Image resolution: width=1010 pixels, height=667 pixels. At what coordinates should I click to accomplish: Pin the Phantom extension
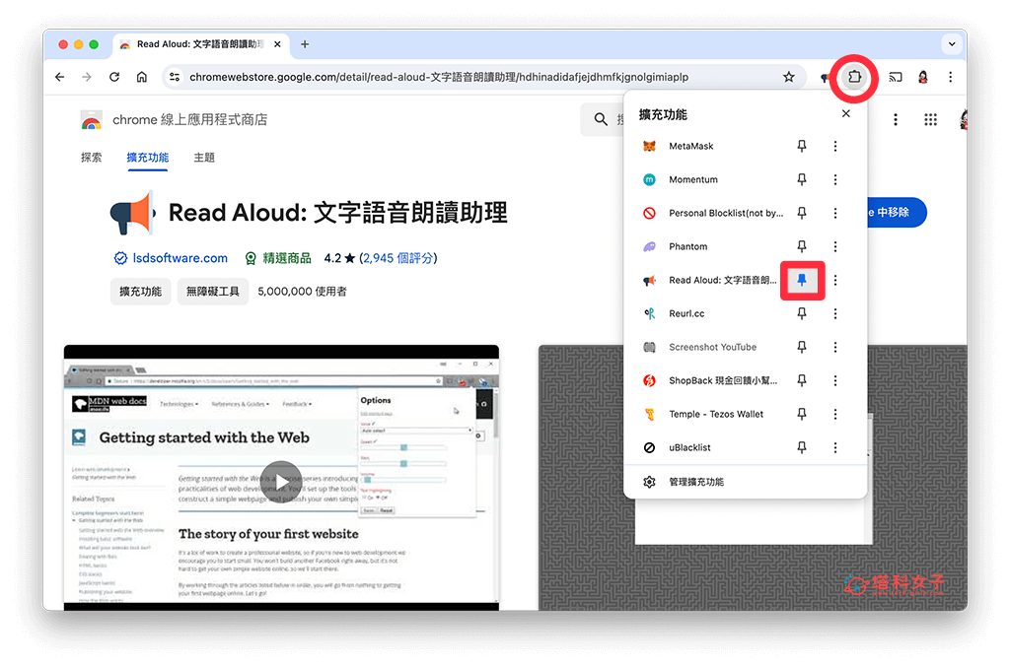(801, 246)
